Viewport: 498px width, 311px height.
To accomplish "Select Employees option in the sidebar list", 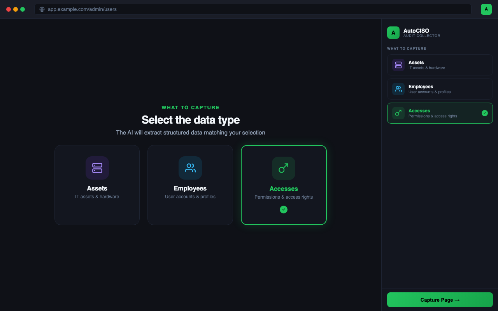I will pyautogui.click(x=440, y=89).
